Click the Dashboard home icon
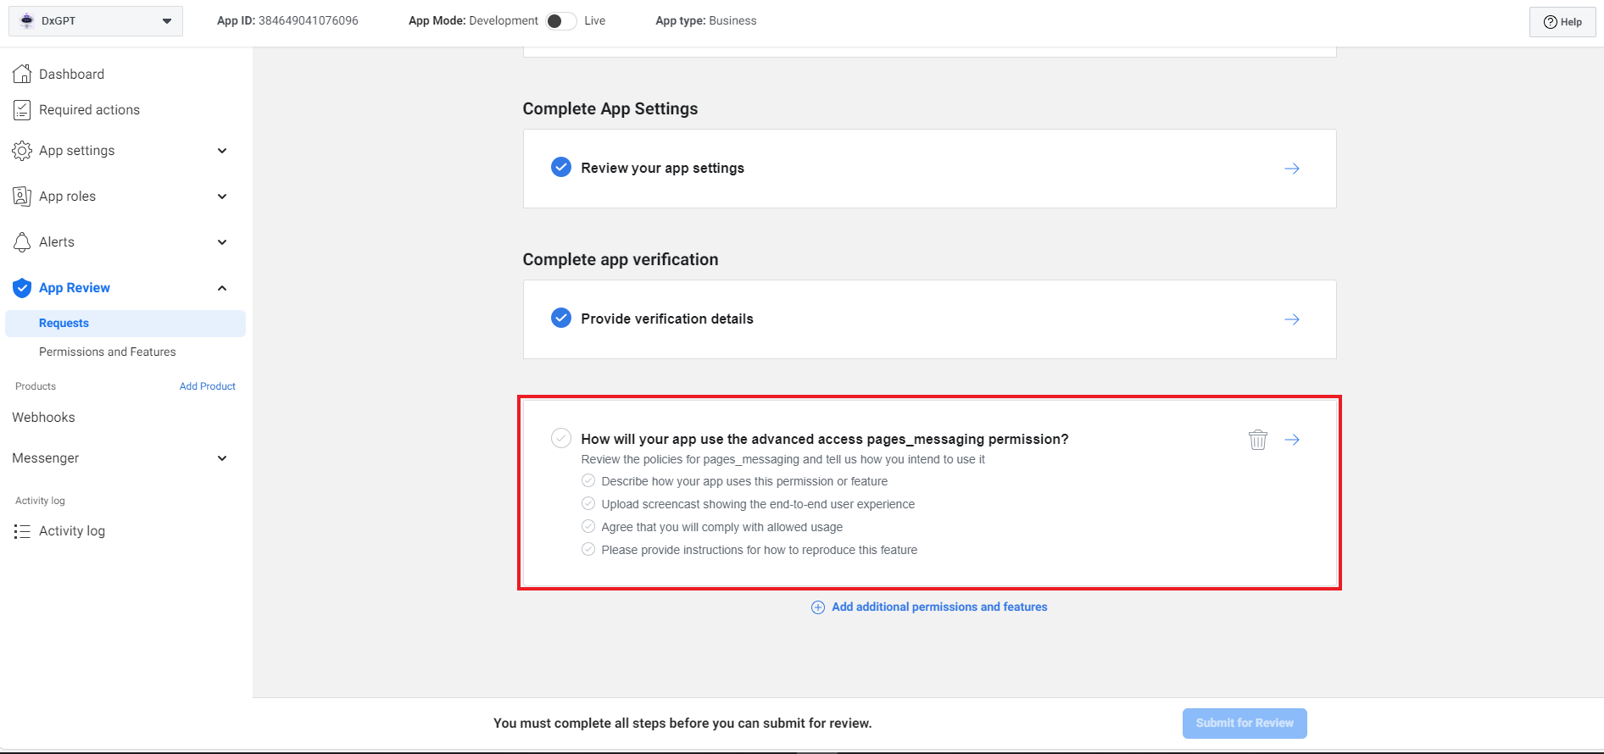Image resolution: width=1604 pixels, height=754 pixels. pos(22,75)
